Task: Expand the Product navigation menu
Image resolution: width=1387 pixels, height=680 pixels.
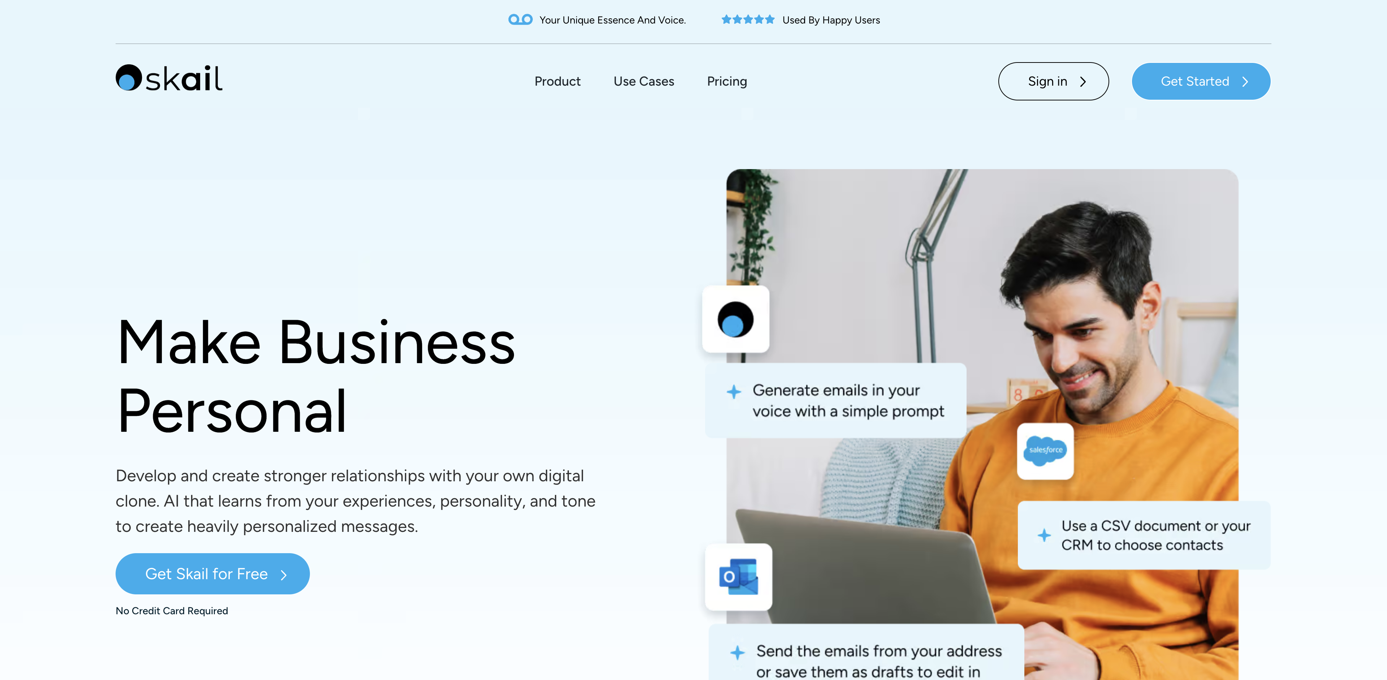Action: click(557, 81)
